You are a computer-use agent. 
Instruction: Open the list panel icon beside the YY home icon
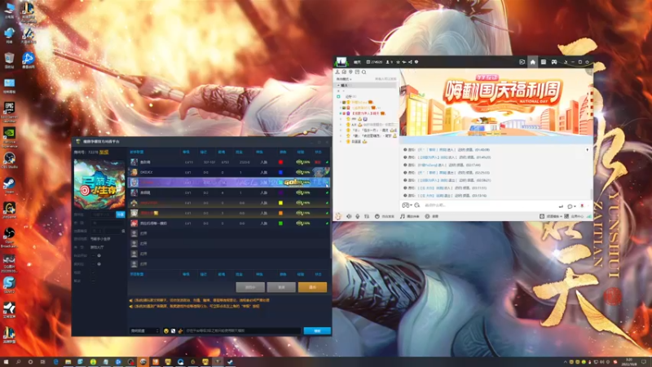coord(544,62)
